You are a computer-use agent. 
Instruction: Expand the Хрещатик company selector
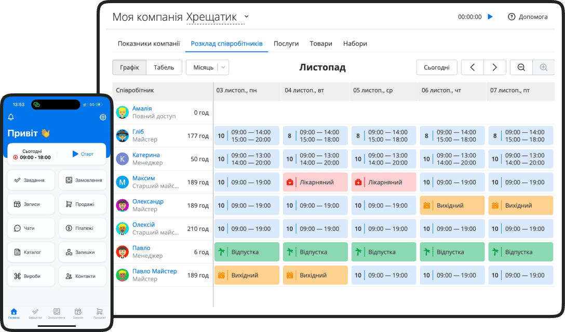click(245, 17)
